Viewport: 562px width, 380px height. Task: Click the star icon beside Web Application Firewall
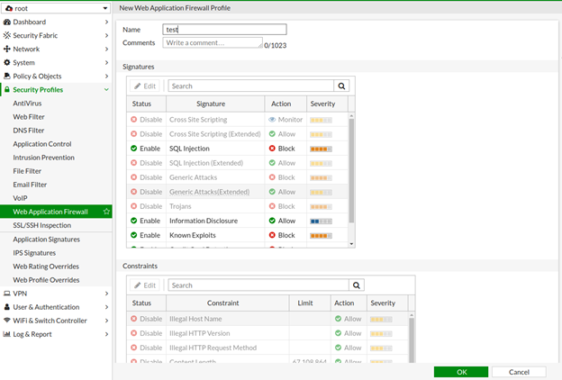tap(107, 212)
